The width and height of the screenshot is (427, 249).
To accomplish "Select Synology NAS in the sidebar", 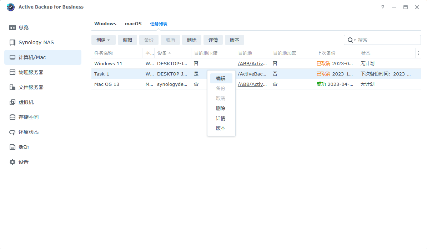I will pos(35,42).
